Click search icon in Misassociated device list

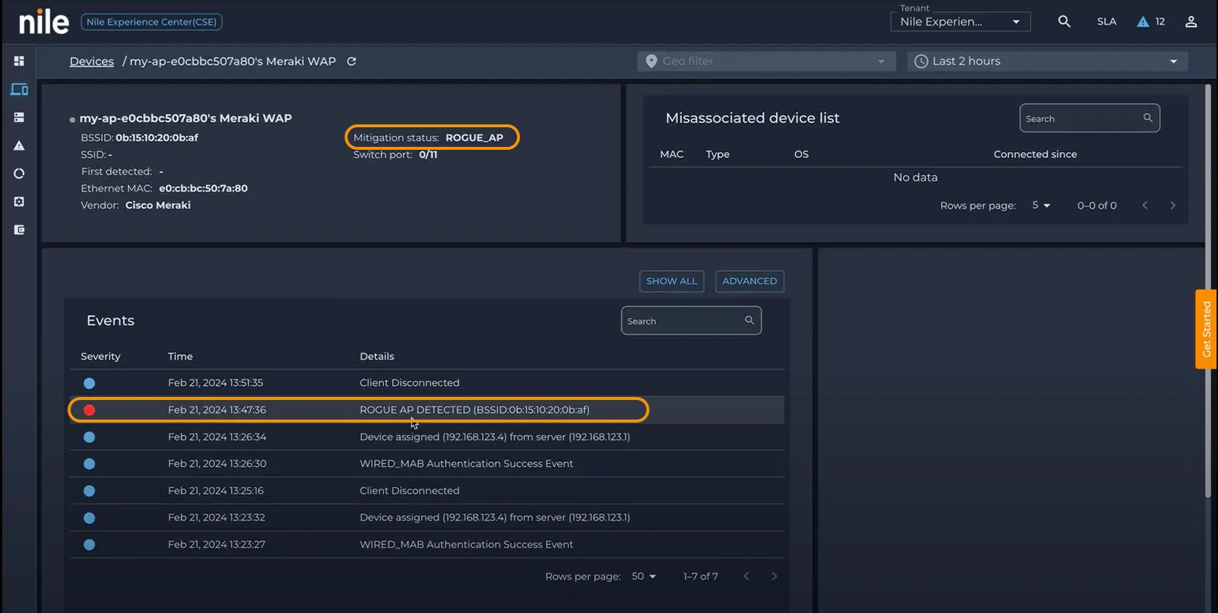[x=1147, y=118]
